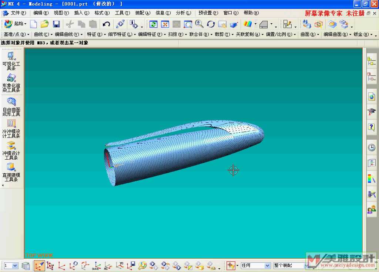Open the Internet Explorer side tab
The image size is (379, 272).
click(x=372, y=96)
